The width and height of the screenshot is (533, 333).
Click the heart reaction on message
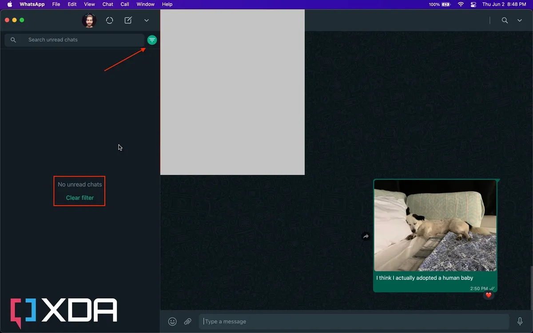[489, 295]
